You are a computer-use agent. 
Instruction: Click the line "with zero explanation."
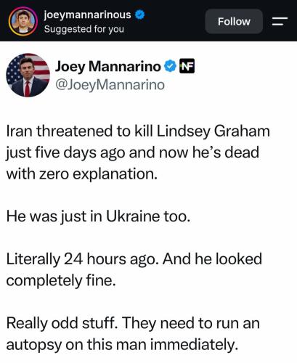pyautogui.click(x=82, y=174)
